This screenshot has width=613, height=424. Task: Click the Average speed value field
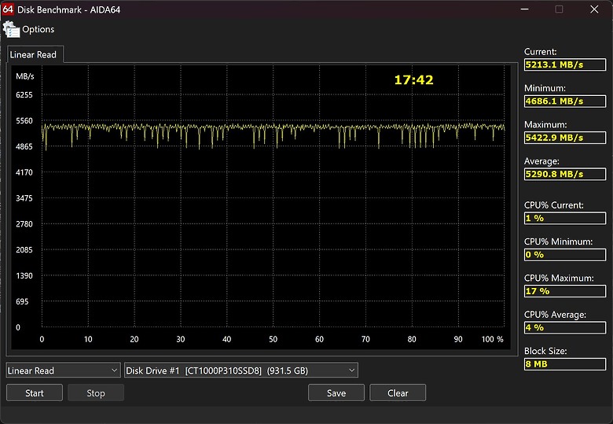(x=565, y=174)
